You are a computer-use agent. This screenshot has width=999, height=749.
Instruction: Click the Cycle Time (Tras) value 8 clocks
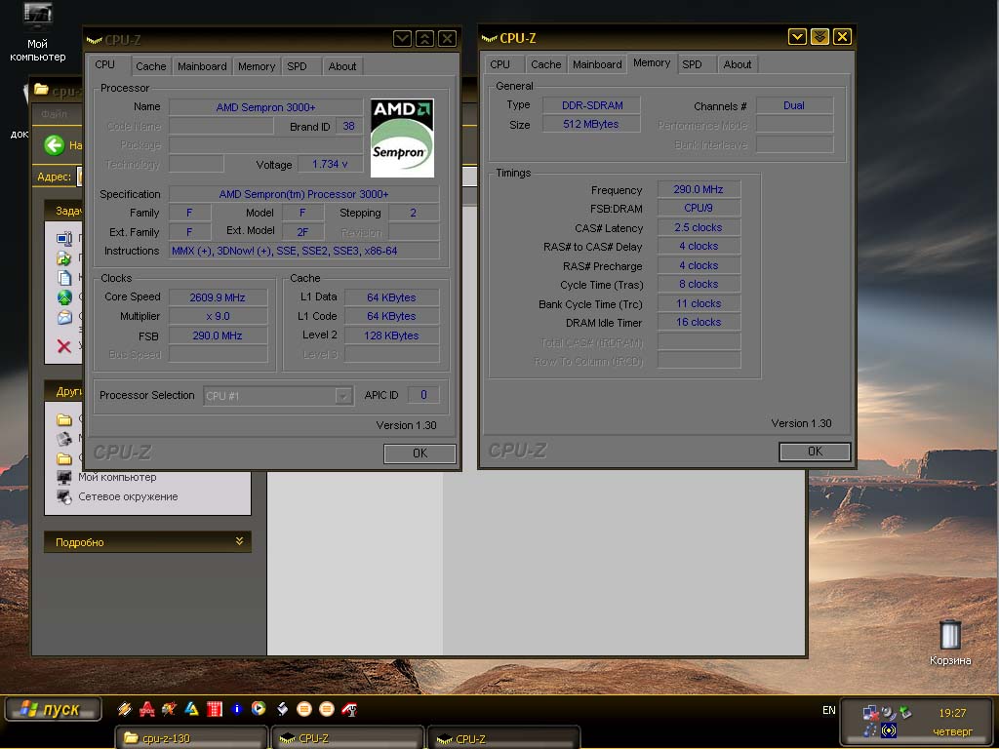[699, 284]
